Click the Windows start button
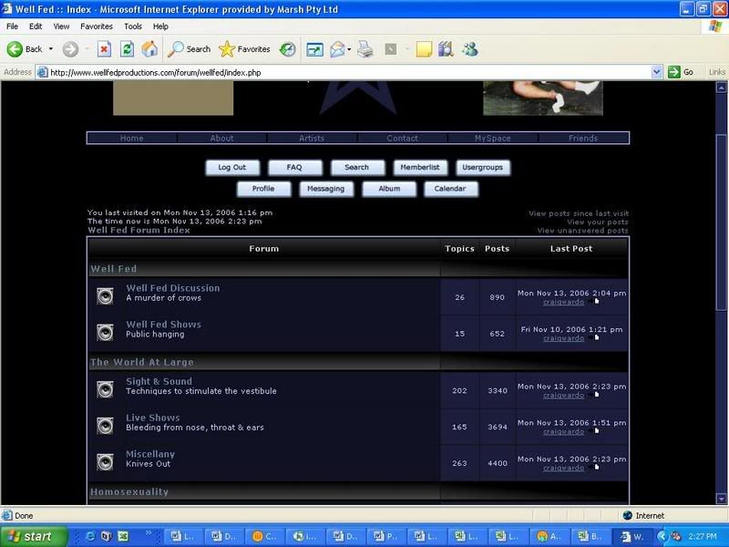Viewport: 729px width, 547px height. [34, 536]
